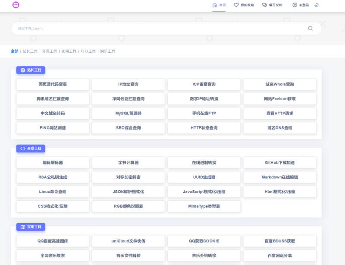Open 手机在线FTP tool
This screenshot has width=345, height=265.
204,113
